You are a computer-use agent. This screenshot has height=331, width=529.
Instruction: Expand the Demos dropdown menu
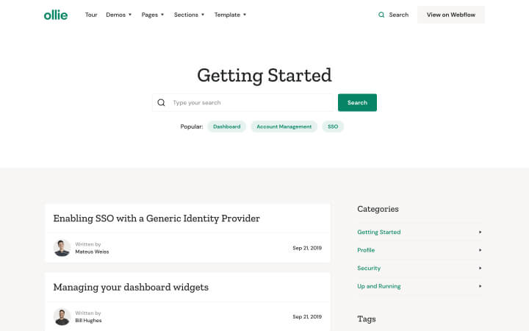pos(119,15)
